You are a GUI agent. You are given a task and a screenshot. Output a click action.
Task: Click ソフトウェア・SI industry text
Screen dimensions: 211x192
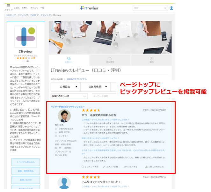63,151
